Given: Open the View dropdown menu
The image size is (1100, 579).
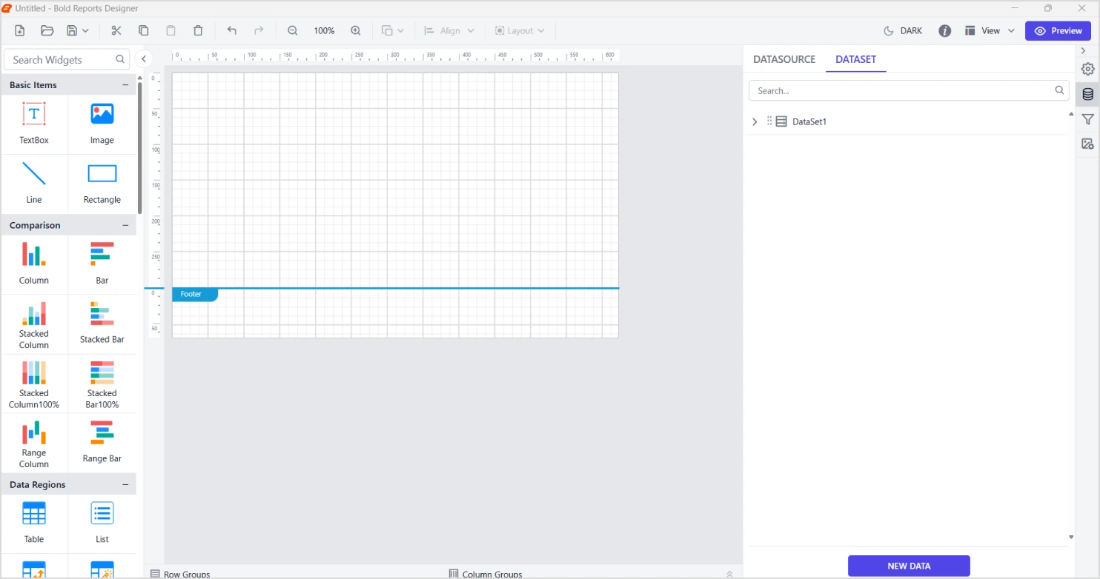Looking at the screenshot, I should (990, 30).
